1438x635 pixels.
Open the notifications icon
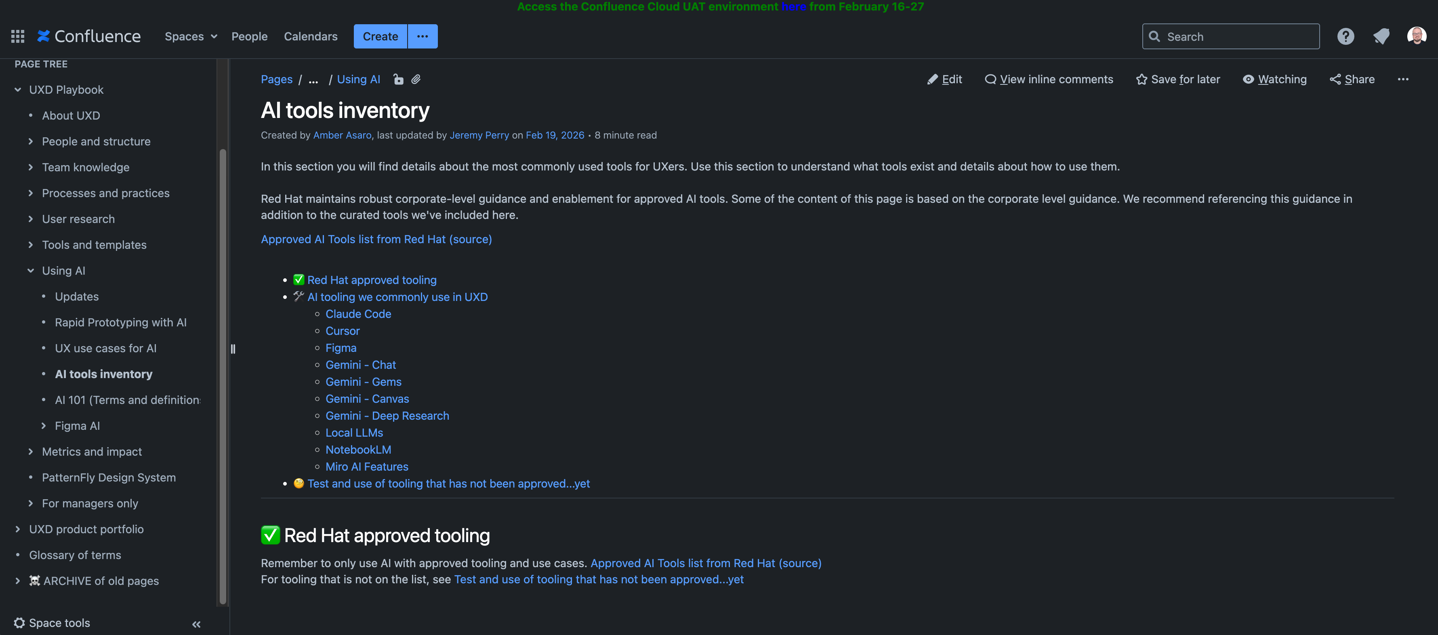point(1381,36)
